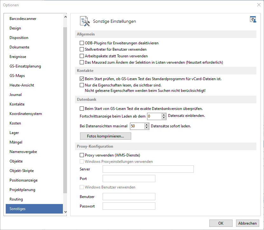Decrease Datenansichten maximal value with down arrow
This screenshot has height=230, width=264.
tap(146, 127)
